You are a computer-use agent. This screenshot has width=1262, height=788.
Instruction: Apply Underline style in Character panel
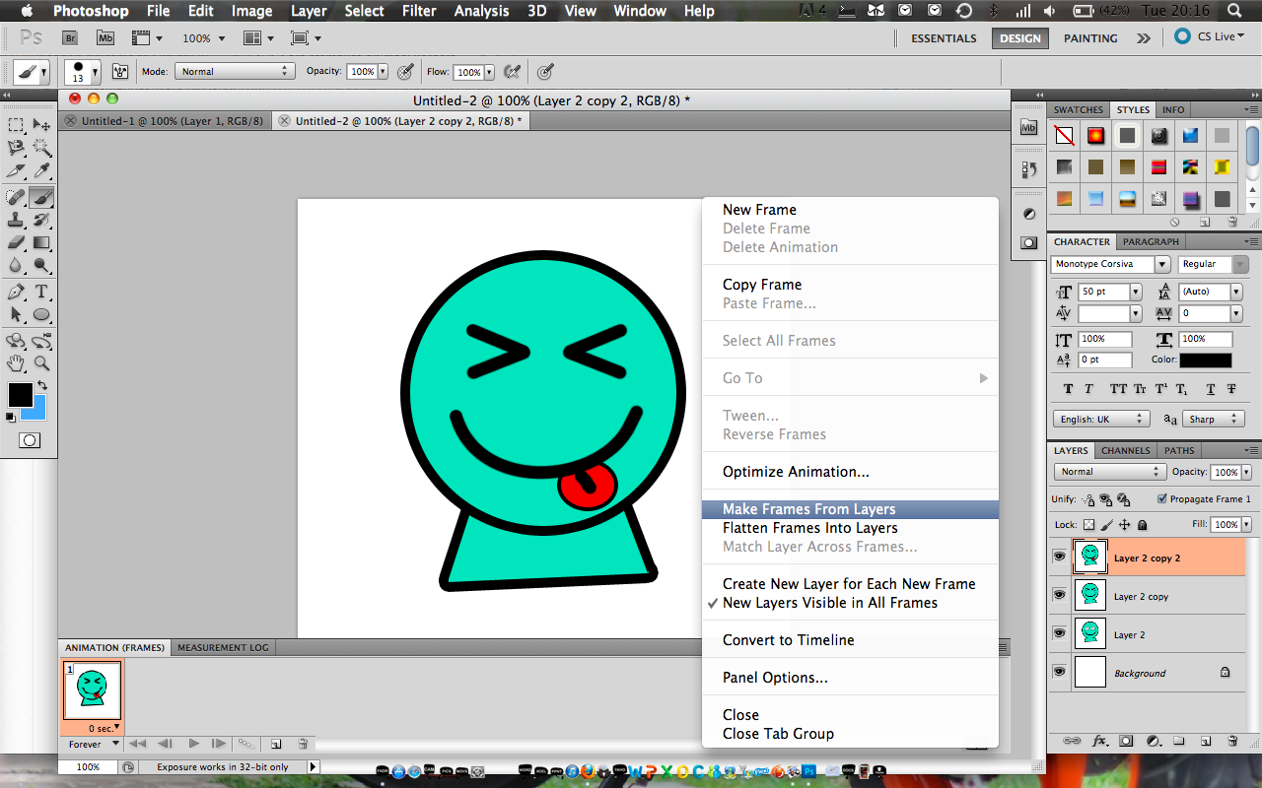pos(1209,389)
